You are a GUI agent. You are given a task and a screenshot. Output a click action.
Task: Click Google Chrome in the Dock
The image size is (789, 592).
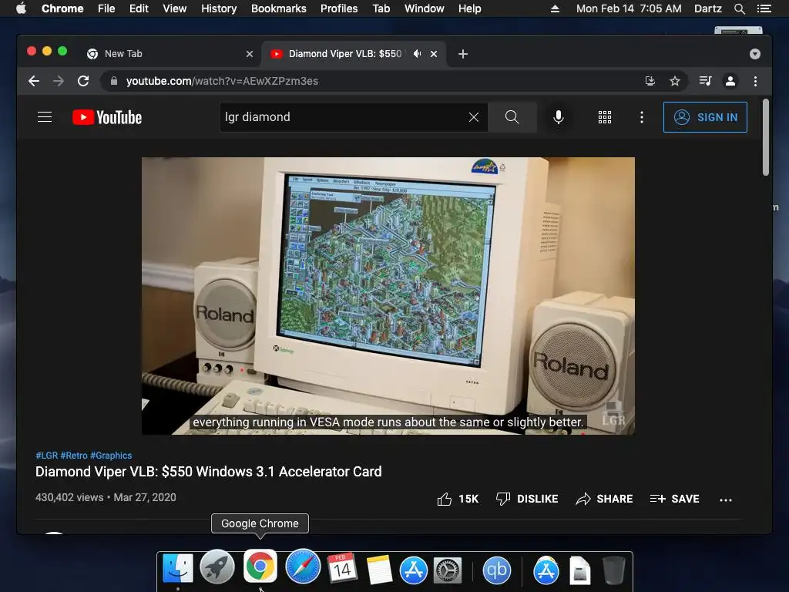pos(260,566)
